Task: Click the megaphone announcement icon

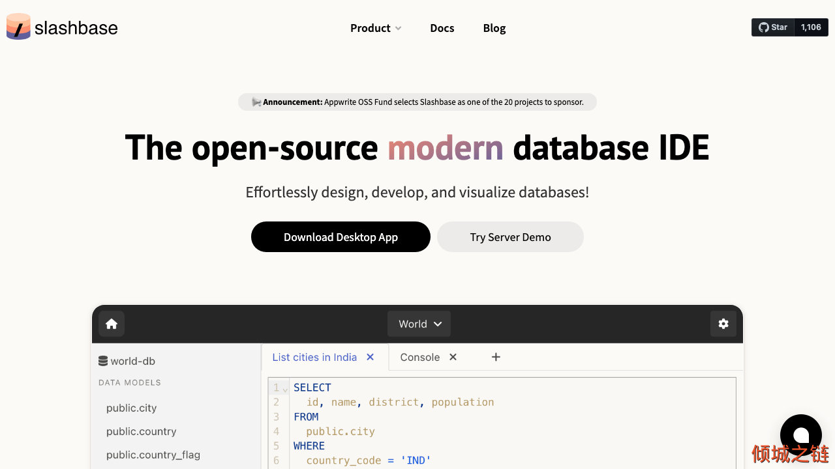Action: click(x=256, y=102)
